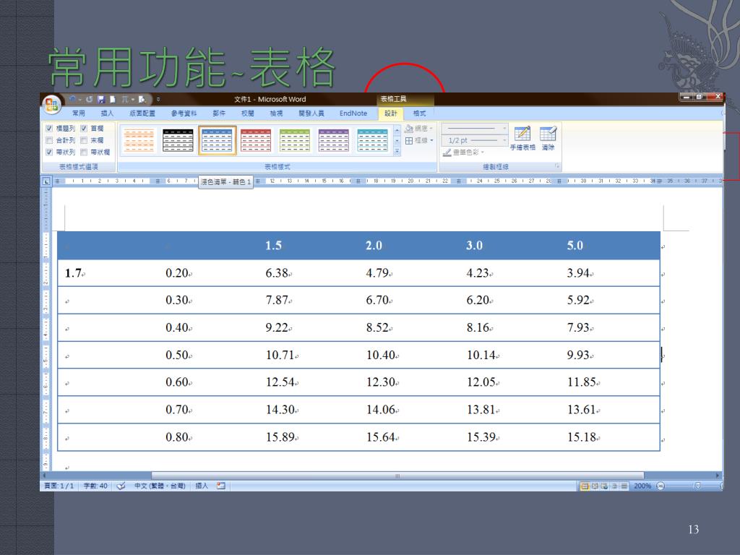This screenshot has width=740, height=555.
Task: Uncheck the 帶狀列 (Banded Rows) checkbox
Action: pos(49,152)
